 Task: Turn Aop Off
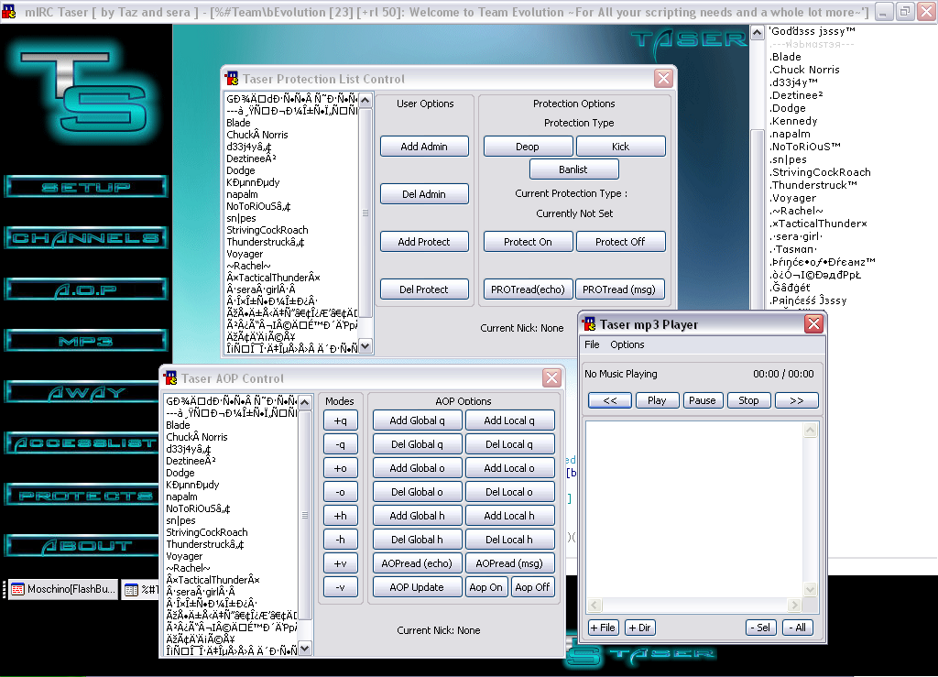click(532, 587)
